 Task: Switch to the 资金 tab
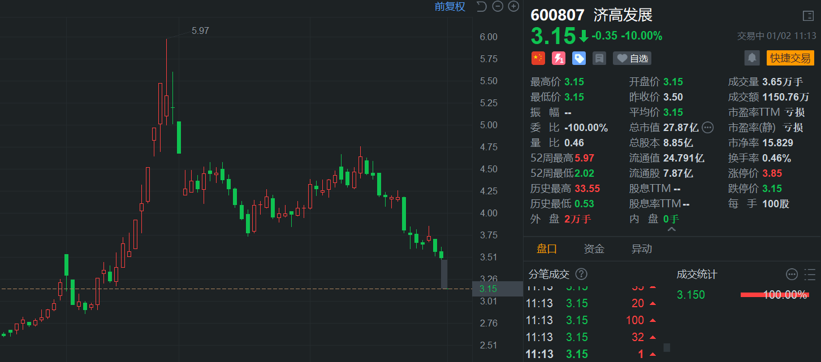pyautogui.click(x=594, y=249)
